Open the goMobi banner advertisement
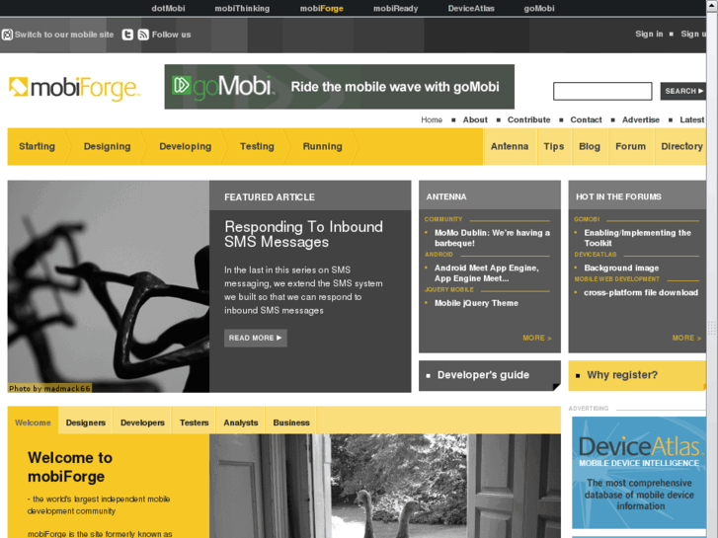 pyautogui.click(x=340, y=87)
